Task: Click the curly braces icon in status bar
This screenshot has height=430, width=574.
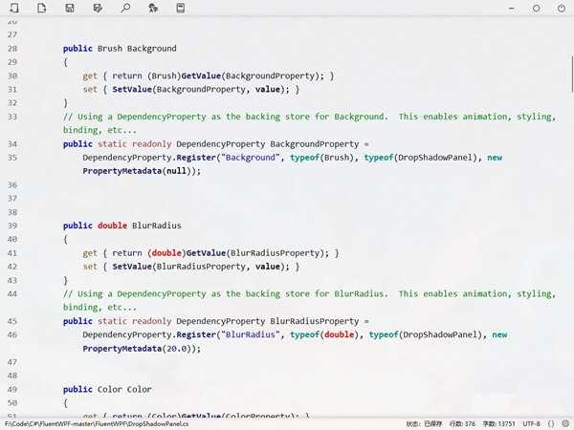Action: (x=551, y=423)
